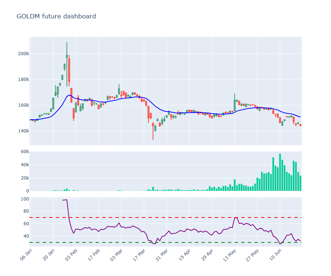
Task: Click the '15 Apr' date label
Action: [185, 255]
